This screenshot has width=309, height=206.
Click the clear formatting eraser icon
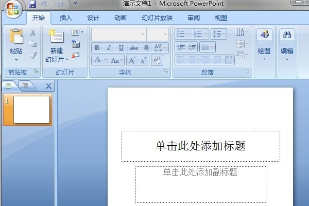point(157,60)
